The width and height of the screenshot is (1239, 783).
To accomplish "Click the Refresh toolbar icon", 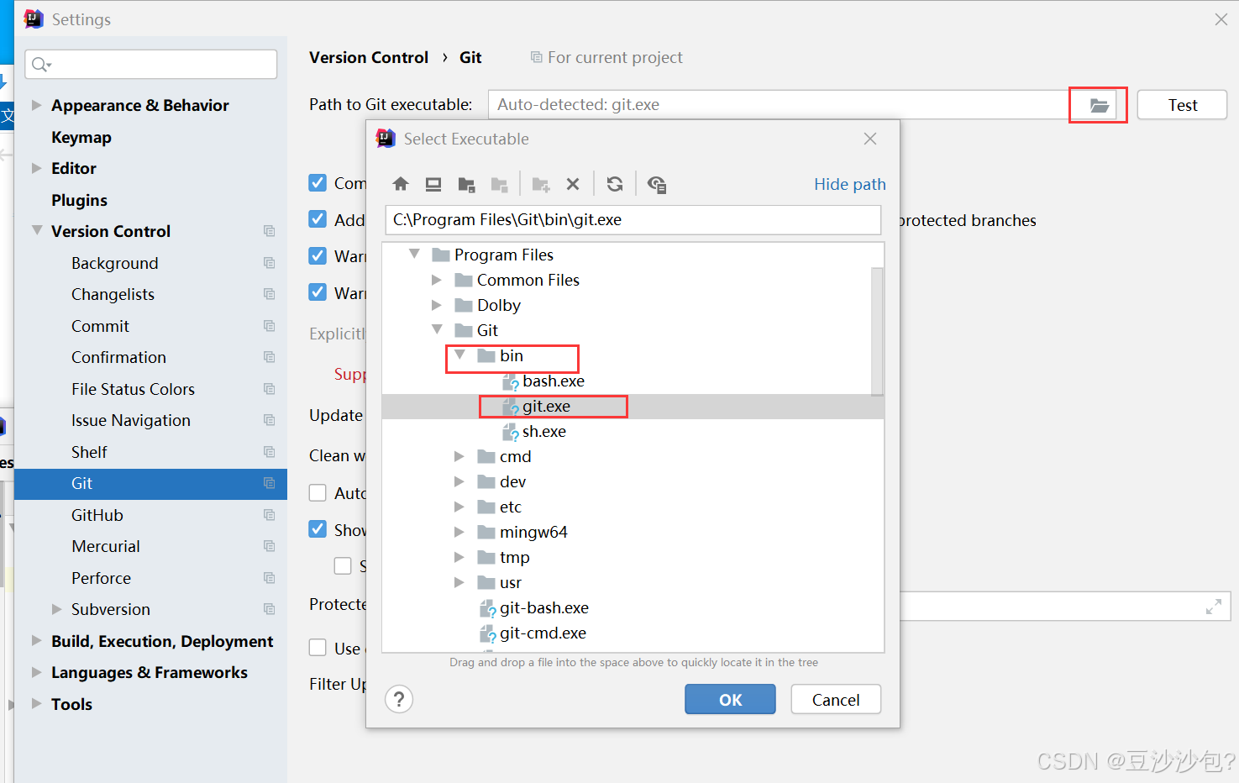I will pos(615,184).
